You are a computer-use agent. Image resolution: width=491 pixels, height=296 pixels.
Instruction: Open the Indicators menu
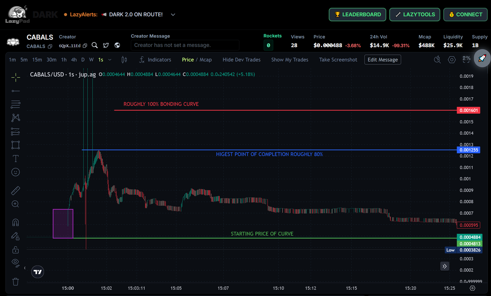coord(155,60)
